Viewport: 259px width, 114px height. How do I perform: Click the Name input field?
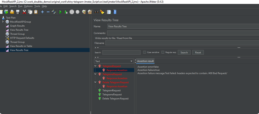pos(183,26)
